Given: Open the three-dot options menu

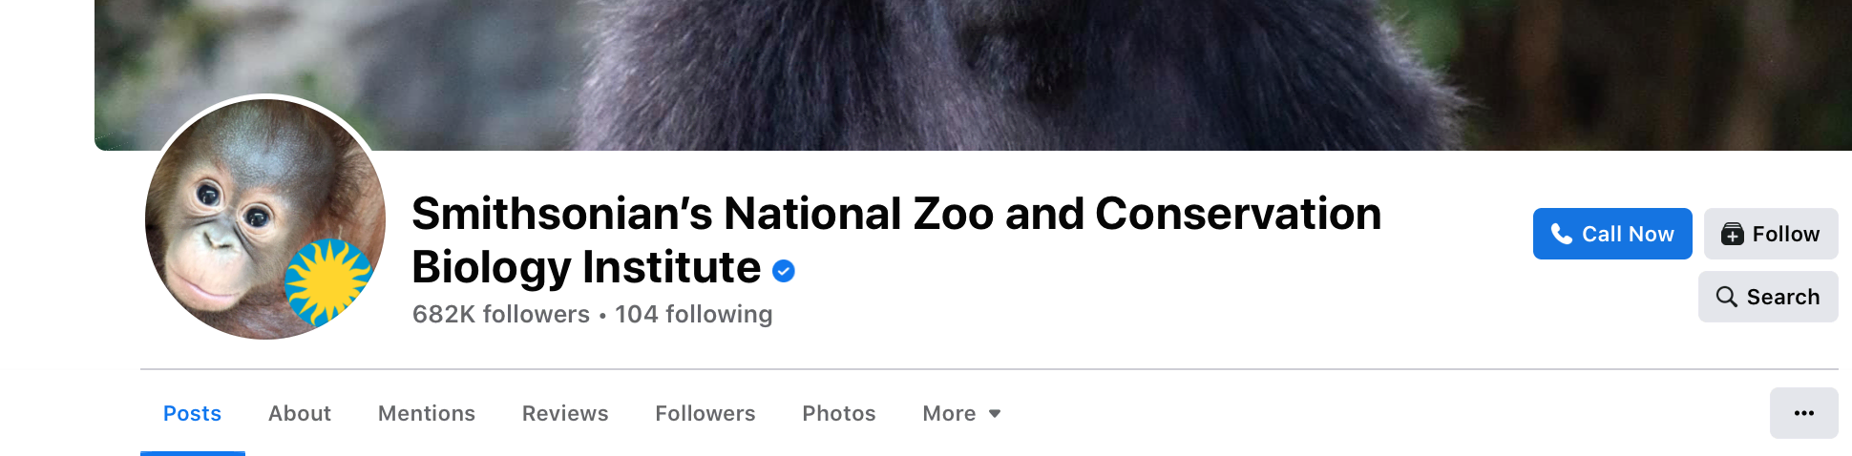Looking at the screenshot, I should tap(1803, 413).
